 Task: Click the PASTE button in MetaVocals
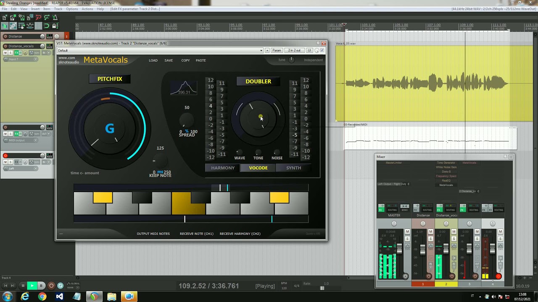pyautogui.click(x=201, y=60)
